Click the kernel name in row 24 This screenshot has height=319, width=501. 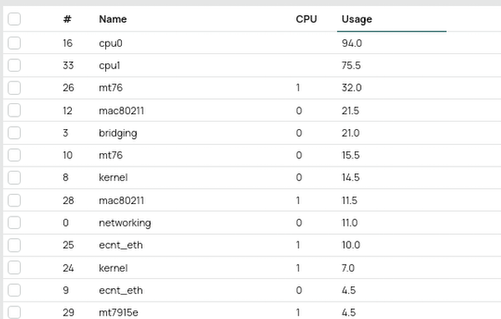113,268
